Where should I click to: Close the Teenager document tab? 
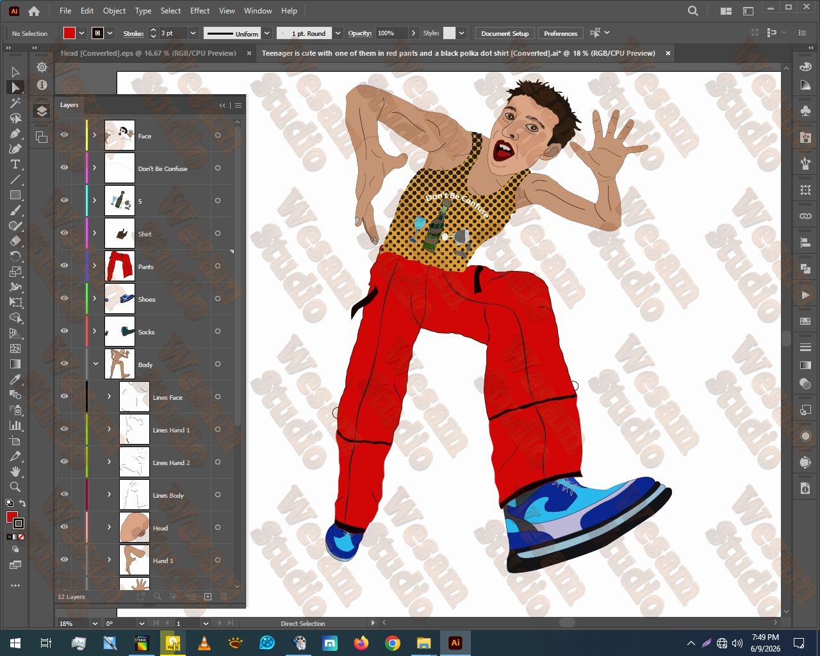point(668,53)
